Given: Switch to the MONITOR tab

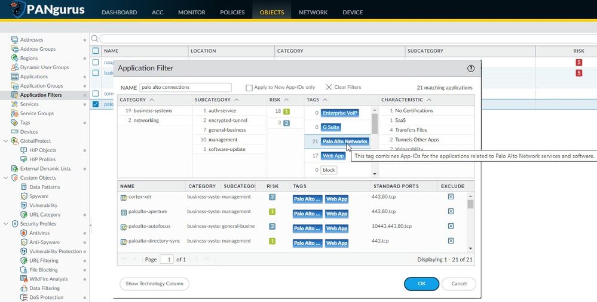Looking at the screenshot, I should (191, 12).
